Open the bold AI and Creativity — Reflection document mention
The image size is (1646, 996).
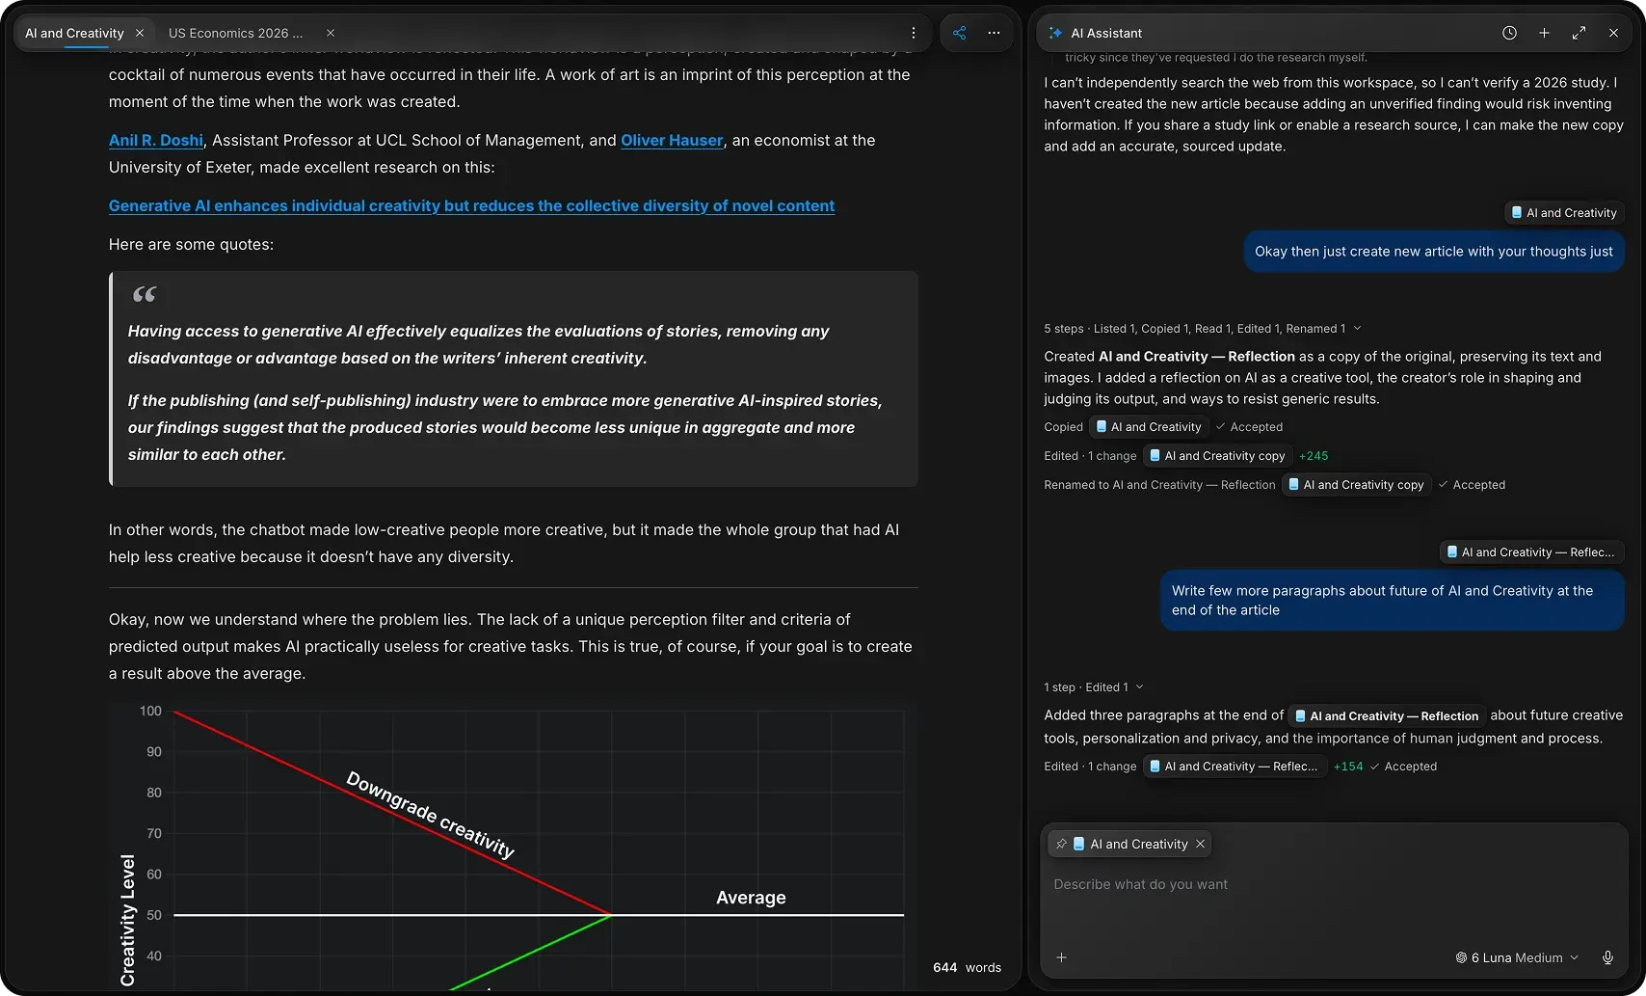[1386, 716]
